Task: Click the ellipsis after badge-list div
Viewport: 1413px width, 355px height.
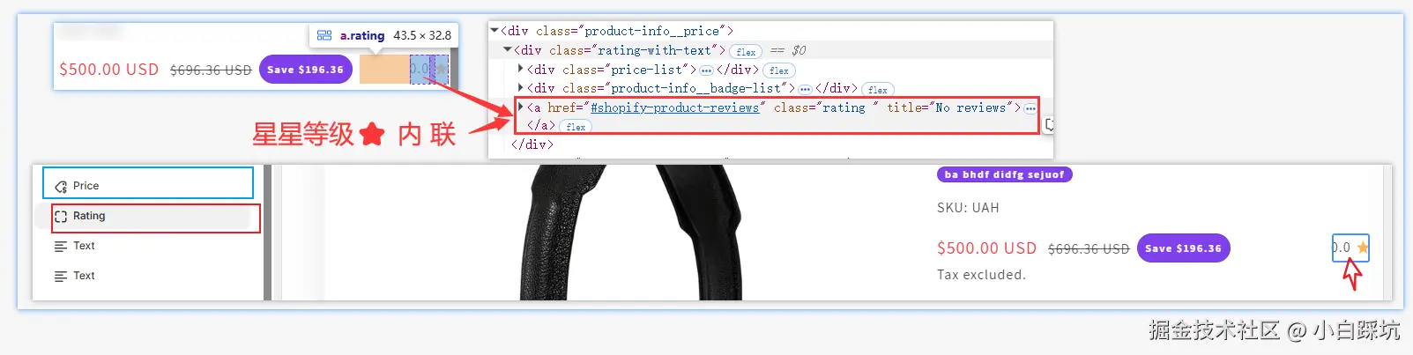Action: click(805, 89)
